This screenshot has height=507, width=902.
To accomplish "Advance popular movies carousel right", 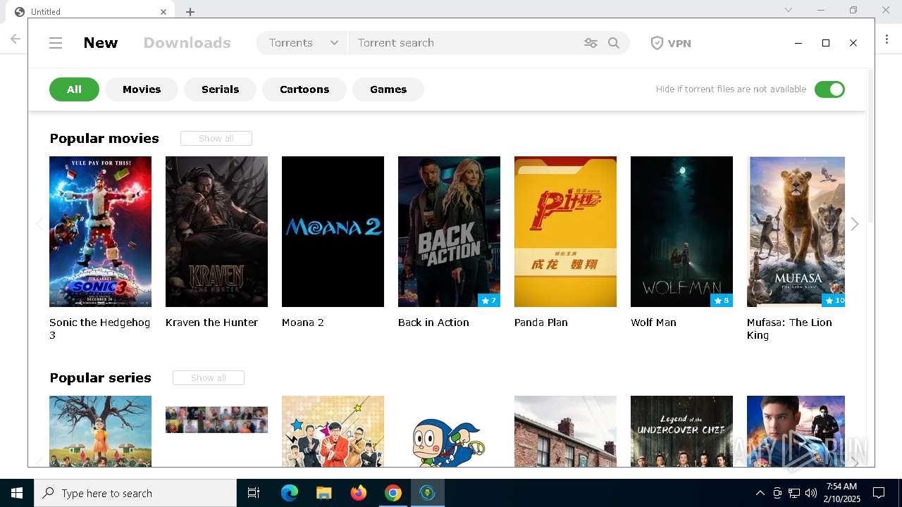I will point(855,224).
